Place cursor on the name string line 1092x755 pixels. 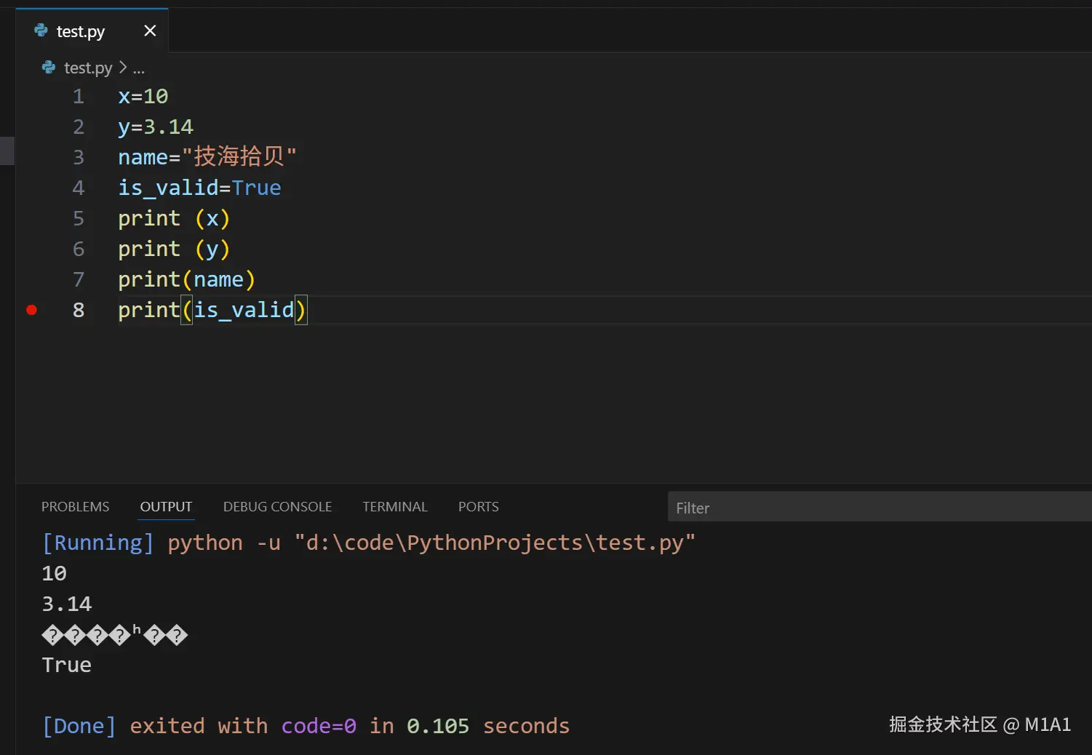pyautogui.click(x=207, y=157)
